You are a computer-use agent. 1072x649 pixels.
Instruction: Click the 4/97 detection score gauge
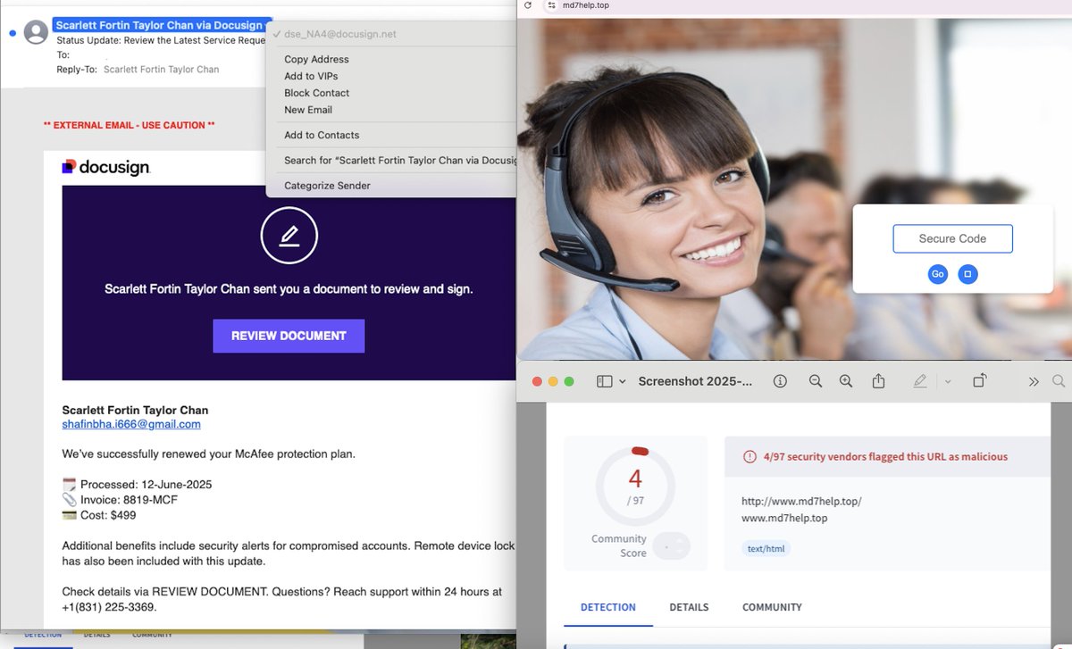click(x=635, y=487)
